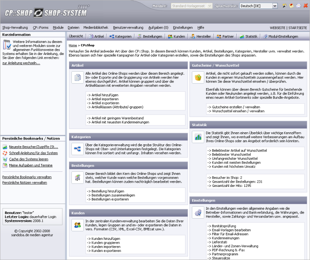Click the Kurzinformation checklist icon
Viewport: 310px width, 260px height.
[x=7, y=44]
